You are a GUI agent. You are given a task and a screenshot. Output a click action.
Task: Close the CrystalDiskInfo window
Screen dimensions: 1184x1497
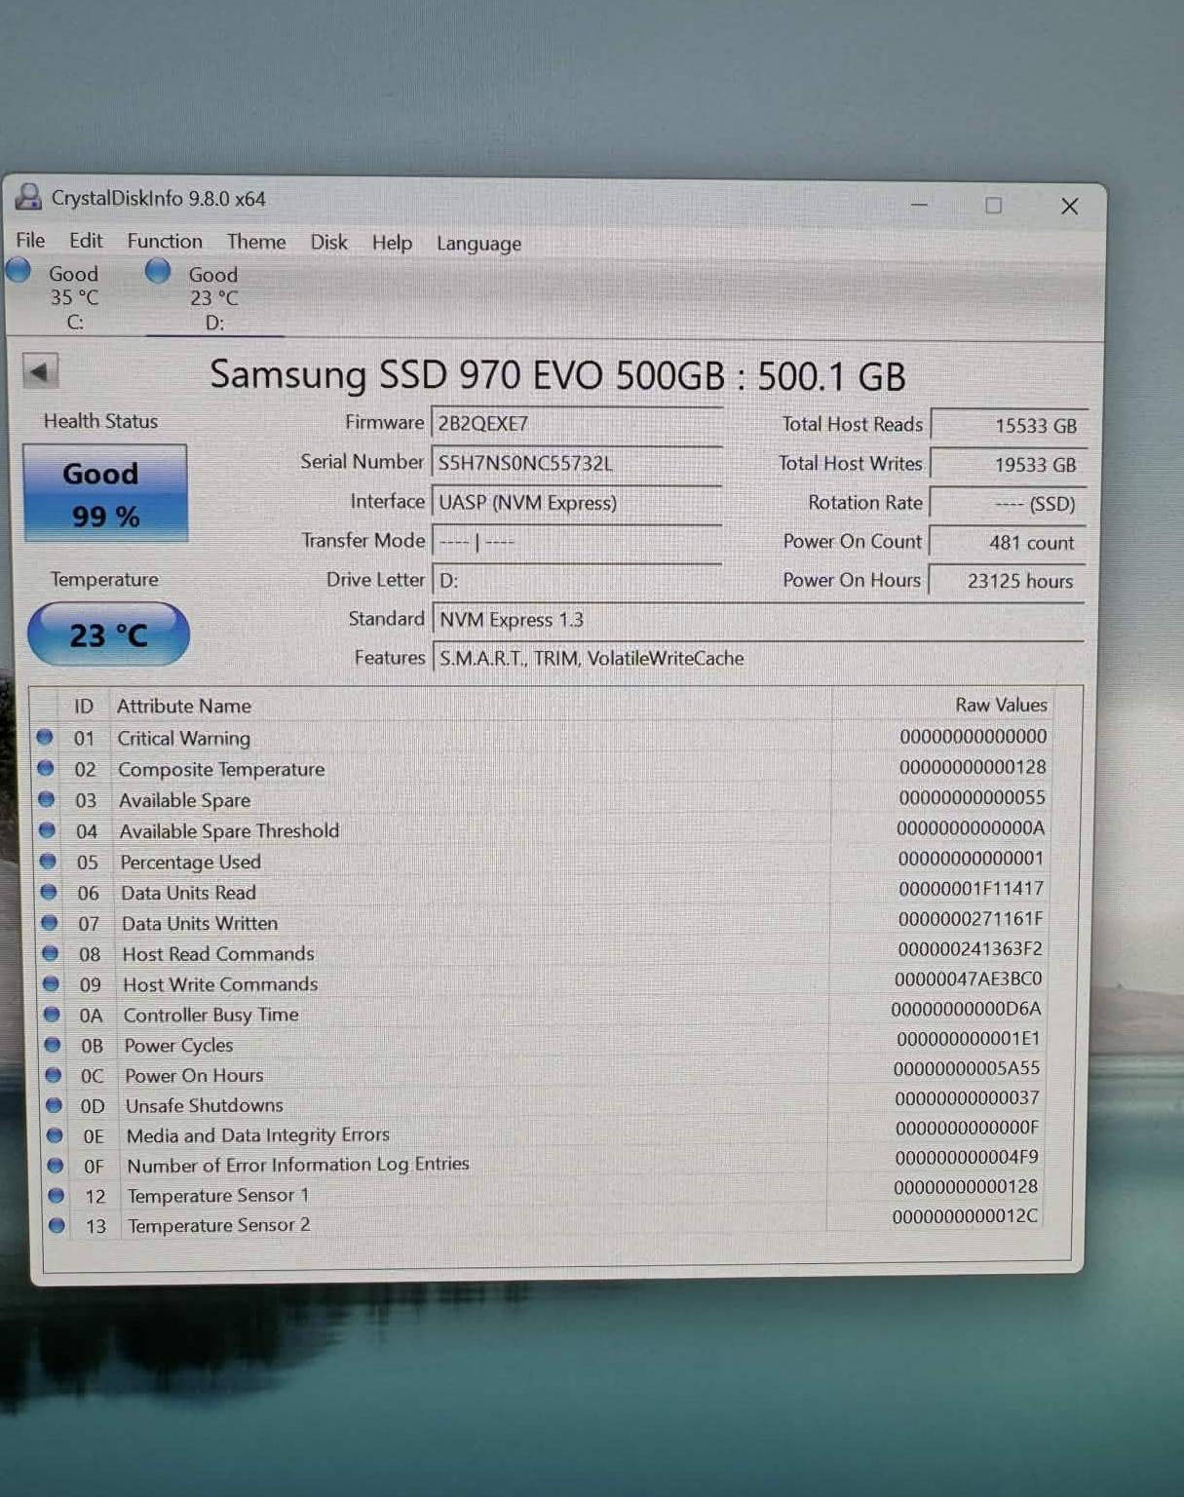tap(1069, 206)
